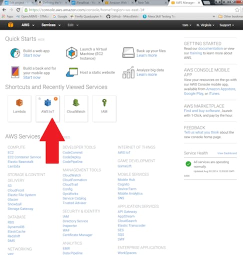Expand the Services dropdown menu
The image size is (243, 255).
click(x=51, y=25)
